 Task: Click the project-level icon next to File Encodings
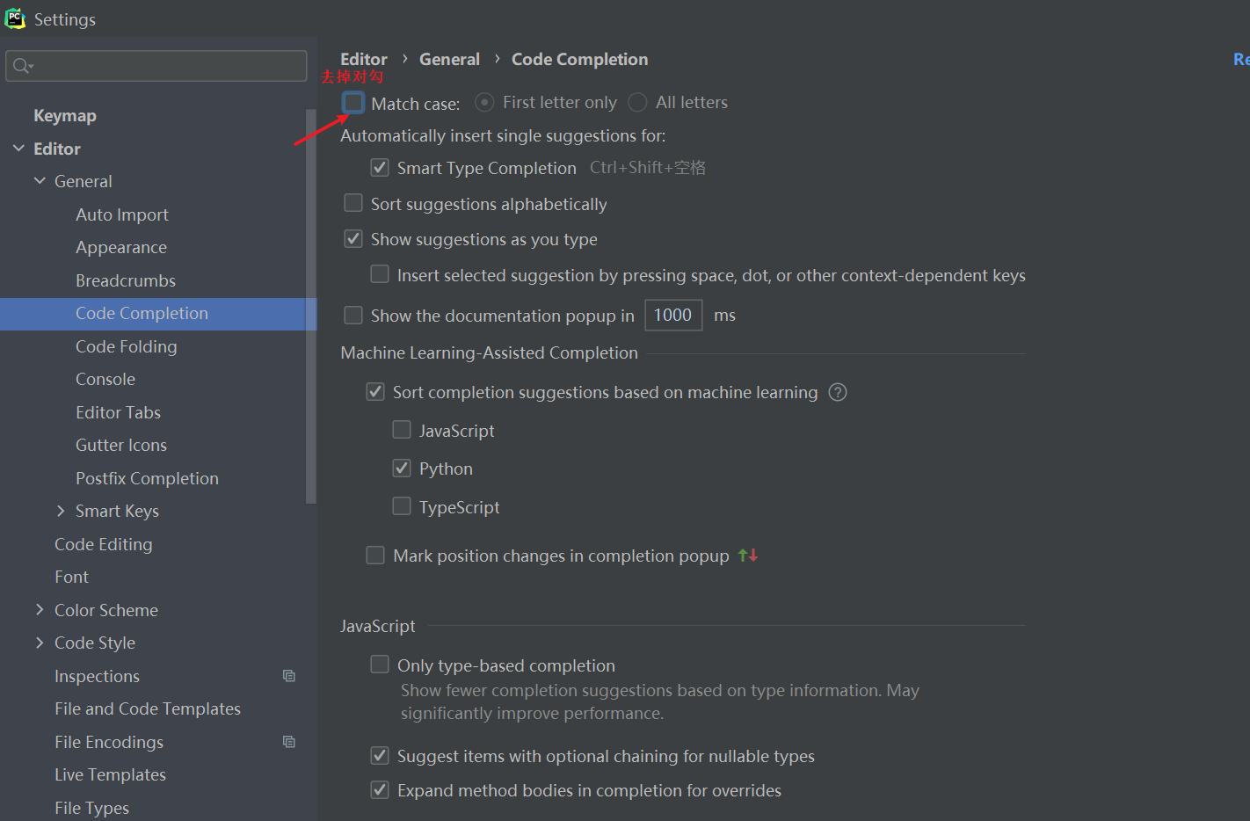click(x=288, y=742)
